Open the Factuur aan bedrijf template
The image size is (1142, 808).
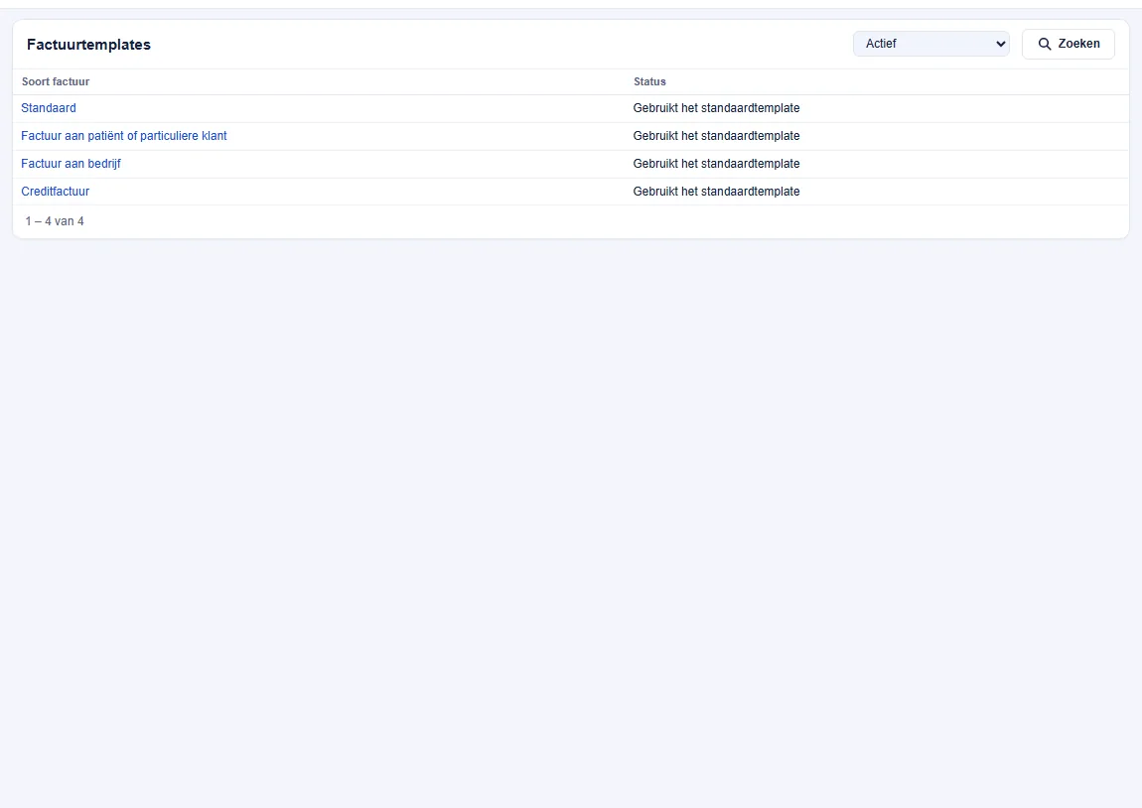coord(71,163)
